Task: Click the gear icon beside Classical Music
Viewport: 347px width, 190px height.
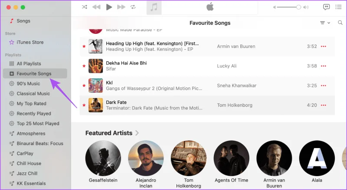Action: [12, 93]
